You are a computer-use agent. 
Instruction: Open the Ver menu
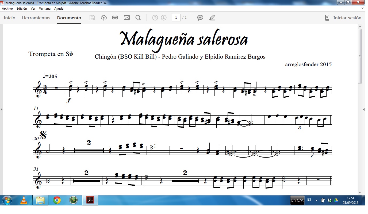point(33,9)
